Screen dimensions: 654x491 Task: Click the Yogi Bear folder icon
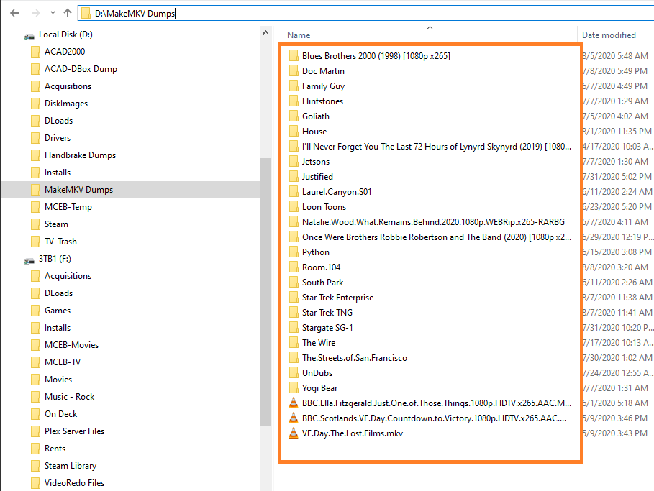coord(294,388)
